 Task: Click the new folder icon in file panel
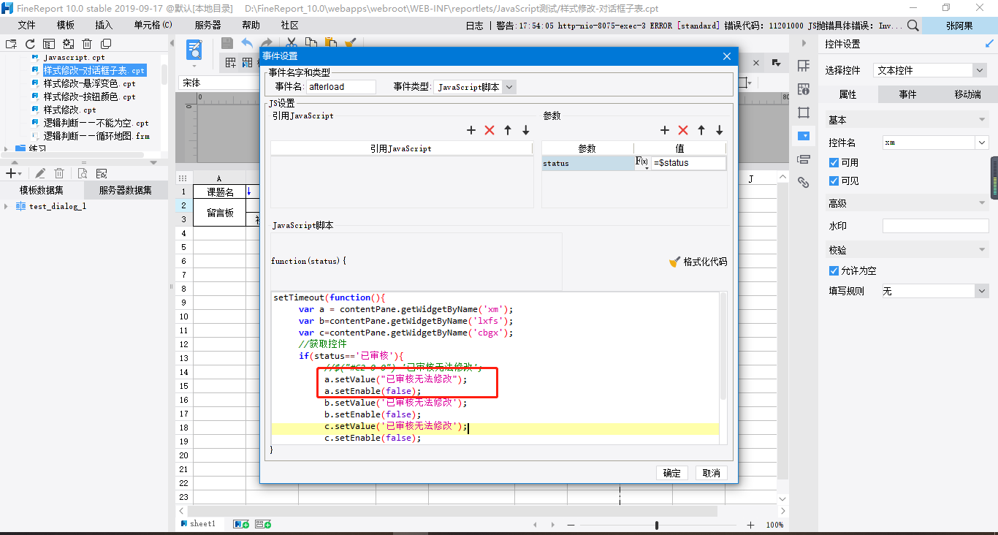11,44
